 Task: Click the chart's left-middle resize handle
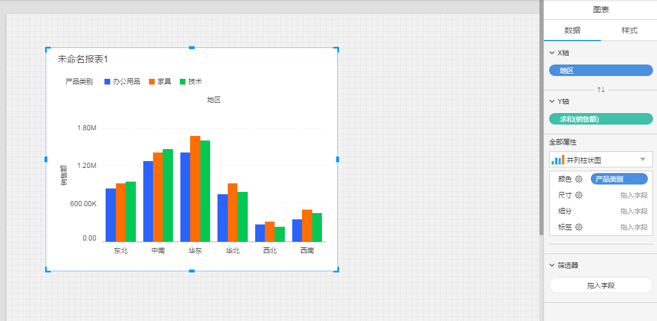pyautogui.click(x=46, y=159)
